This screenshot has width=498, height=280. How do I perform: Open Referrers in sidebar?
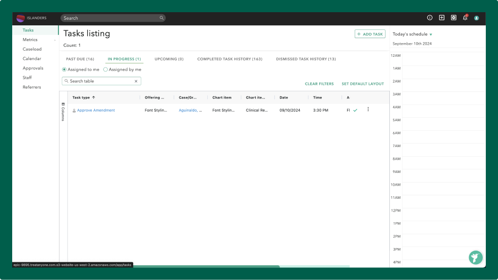(x=32, y=87)
